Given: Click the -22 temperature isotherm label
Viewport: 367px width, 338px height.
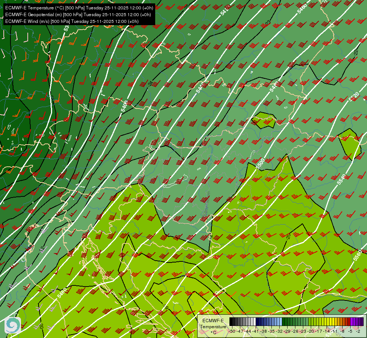Looking at the screenshot, I should 356,53.
